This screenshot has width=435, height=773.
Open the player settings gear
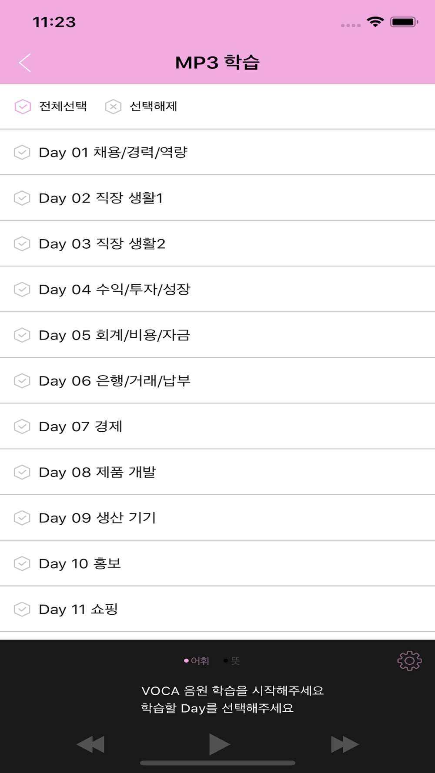click(409, 661)
